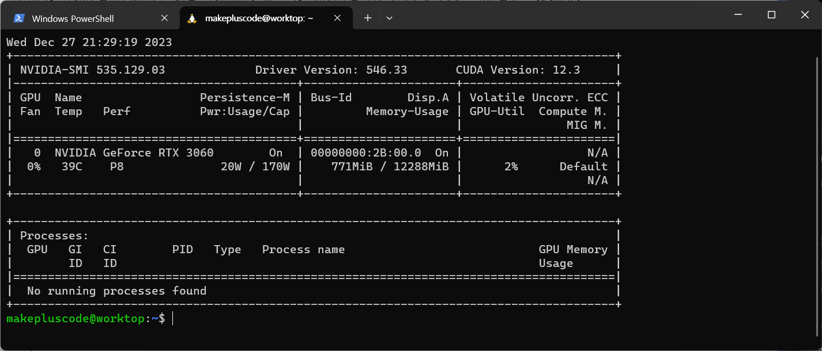This screenshot has height=351, width=822.
Task: Select the makepluscode@worktop tab
Action: click(x=266, y=18)
